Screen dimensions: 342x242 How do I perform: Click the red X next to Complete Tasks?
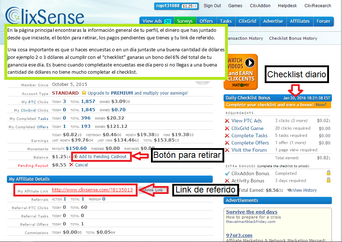(227, 135)
